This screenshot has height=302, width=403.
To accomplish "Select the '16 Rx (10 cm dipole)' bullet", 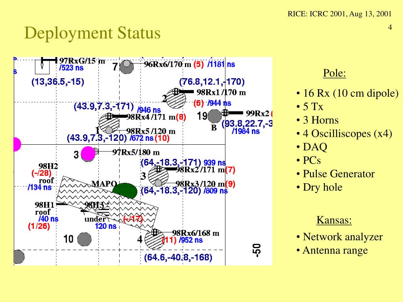I will [351, 93].
